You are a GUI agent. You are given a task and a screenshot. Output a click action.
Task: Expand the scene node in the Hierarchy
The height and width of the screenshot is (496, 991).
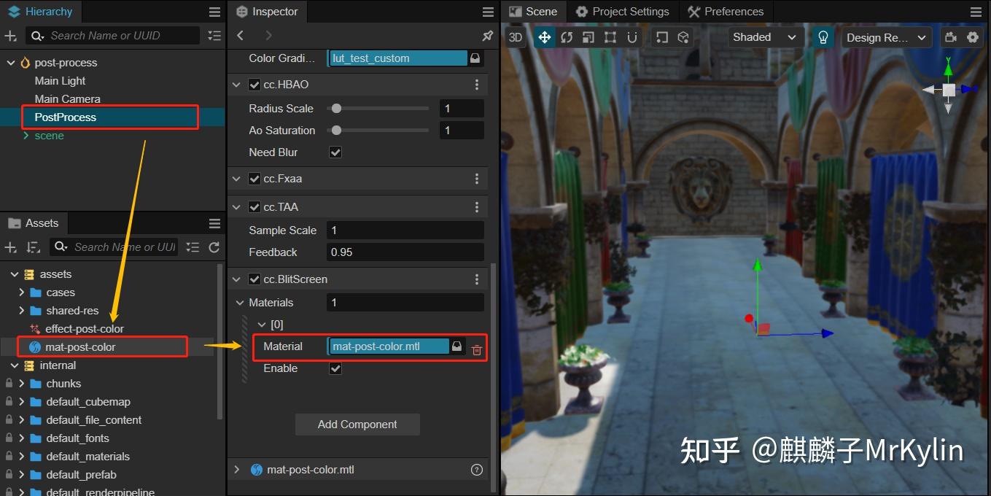[25, 135]
